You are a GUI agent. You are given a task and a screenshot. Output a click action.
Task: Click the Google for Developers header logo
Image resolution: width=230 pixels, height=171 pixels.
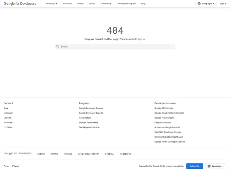click(x=20, y=4)
